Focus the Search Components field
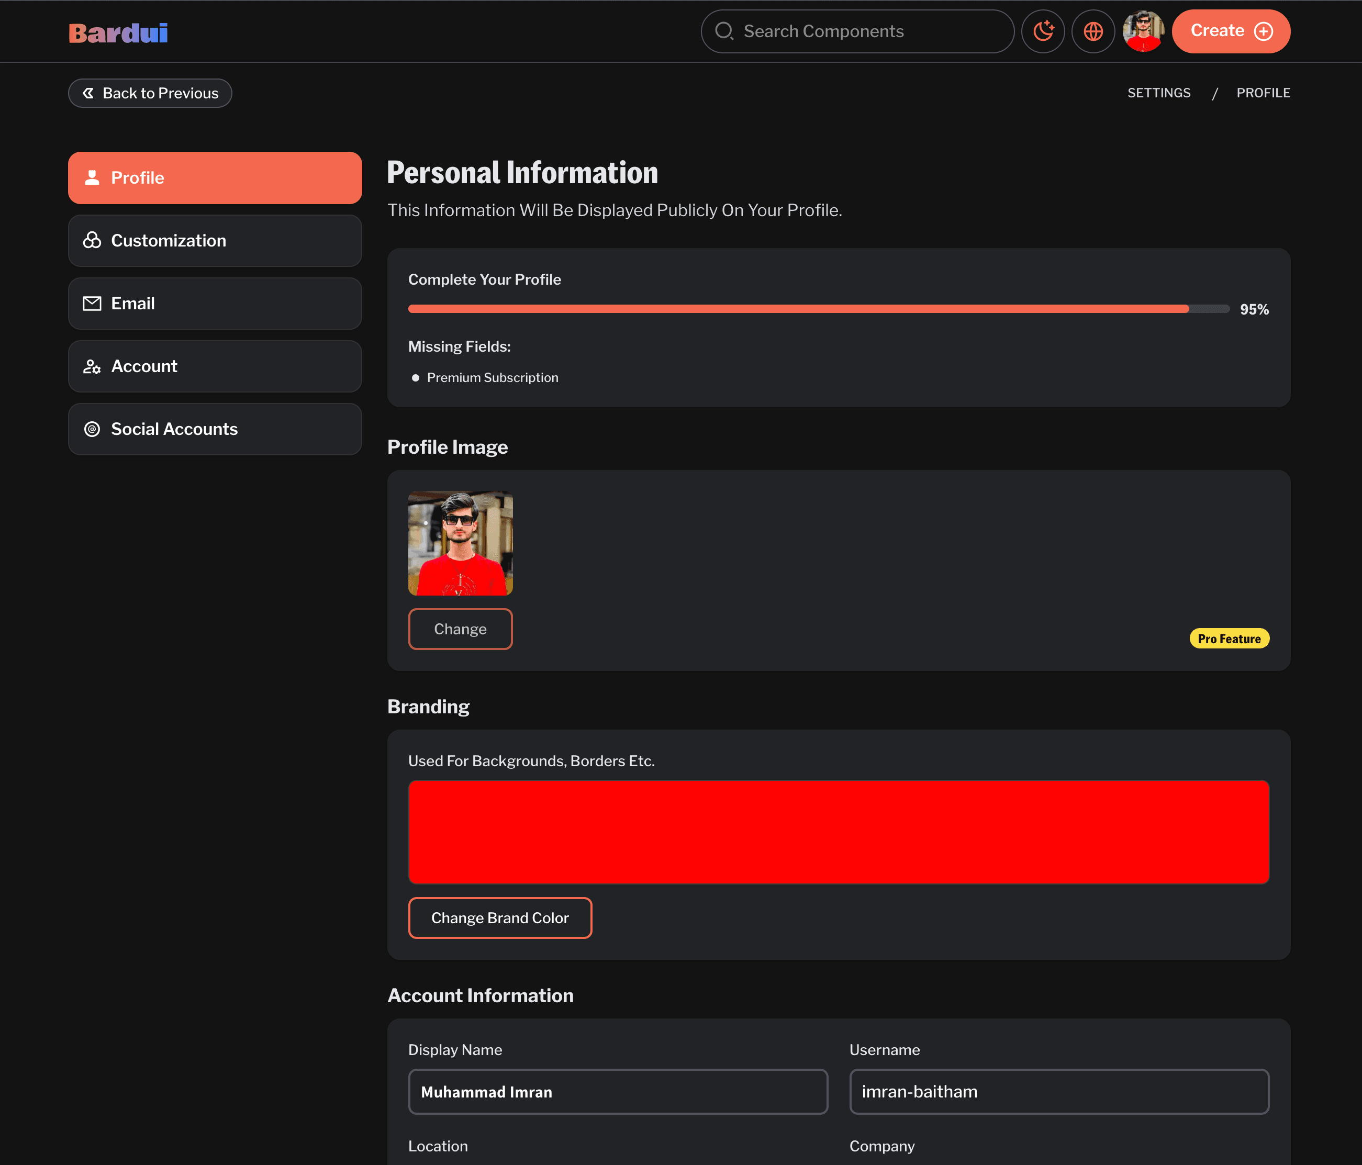 [868, 31]
